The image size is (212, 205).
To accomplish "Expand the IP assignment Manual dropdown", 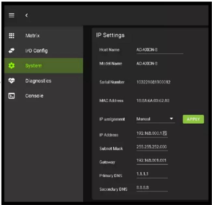I will (x=156, y=119).
